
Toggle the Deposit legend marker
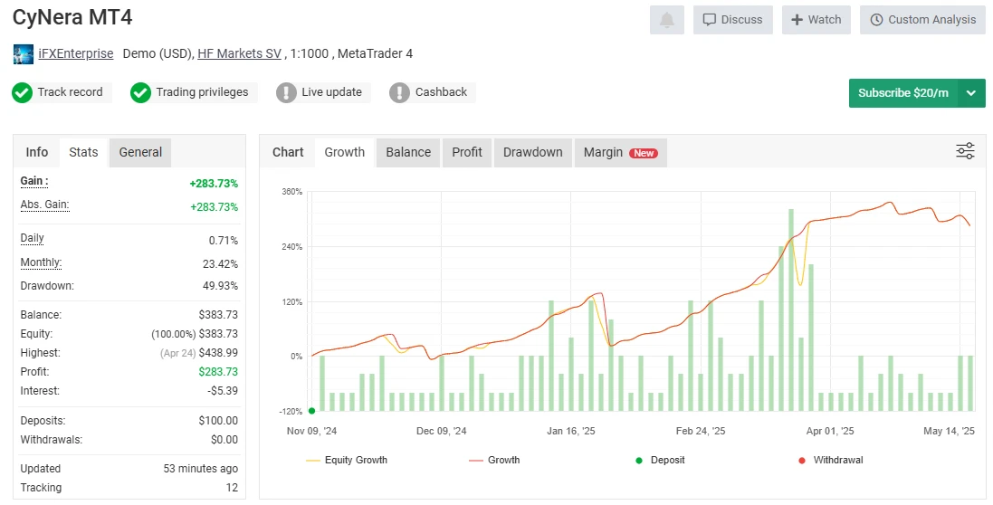tap(659, 460)
